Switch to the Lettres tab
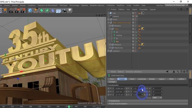 (x=181, y=79)
